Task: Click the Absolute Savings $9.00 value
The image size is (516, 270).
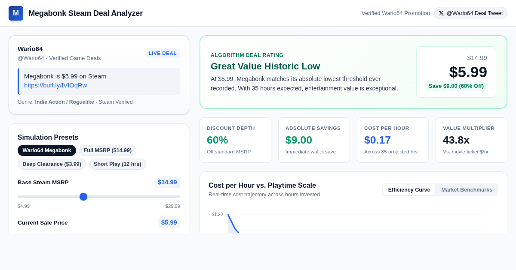Action: tap(299, 140)
